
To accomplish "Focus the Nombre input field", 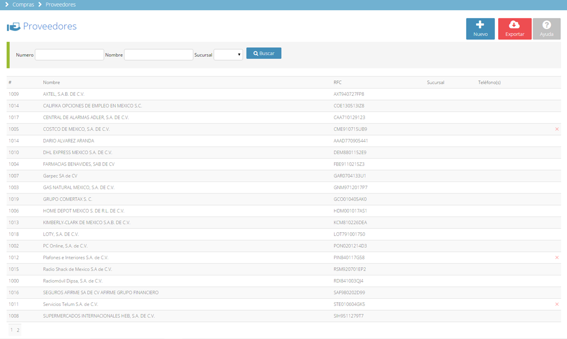I will click(158, 55).
